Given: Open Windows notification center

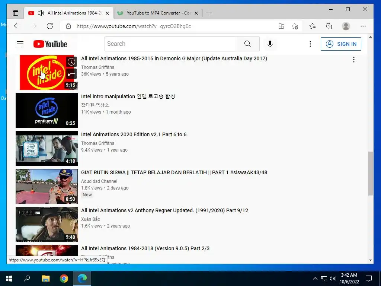Looking at the screenshot, I should point(369,279).
